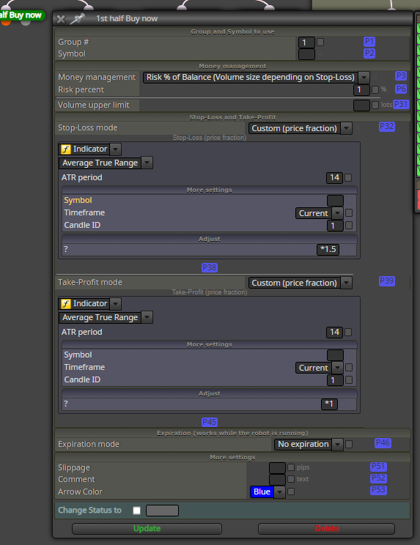The height and width of the screenshot is (545, 420).
Task: Toggle the Expiration mode checkbox
Action: coord(349,444)
